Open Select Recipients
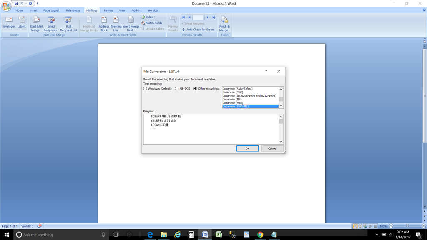 (51, 24)
